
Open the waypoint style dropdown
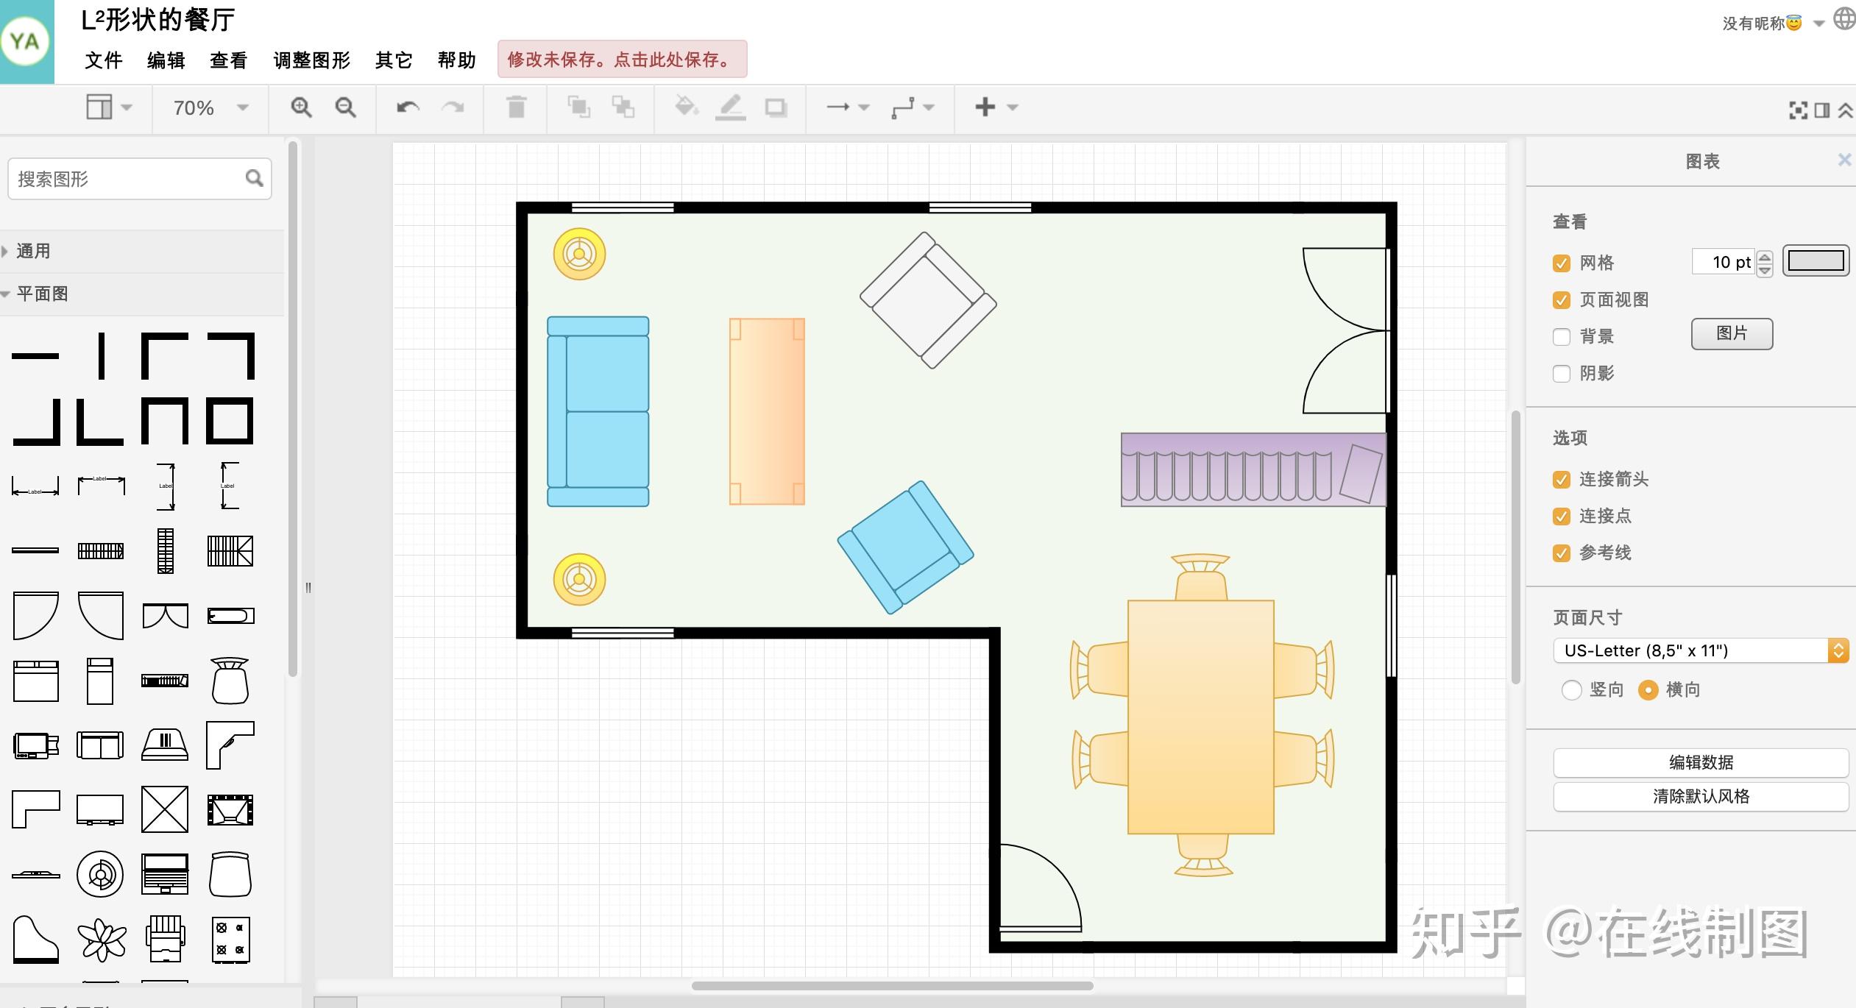pyautogui.click(x=913, y=107)
